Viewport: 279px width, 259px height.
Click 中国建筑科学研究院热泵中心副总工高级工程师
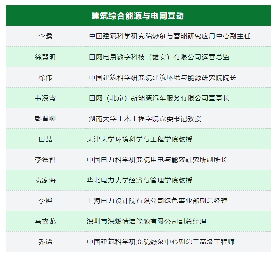click(x=161, y=242)
